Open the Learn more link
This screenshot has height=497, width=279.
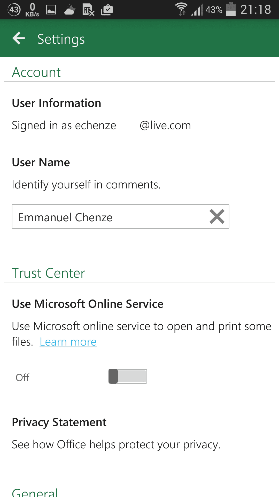(x=68, y=342)
